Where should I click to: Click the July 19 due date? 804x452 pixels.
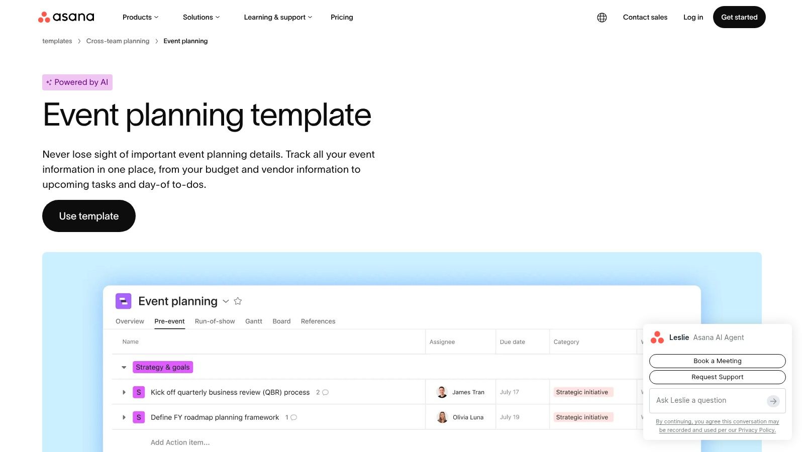510,417
